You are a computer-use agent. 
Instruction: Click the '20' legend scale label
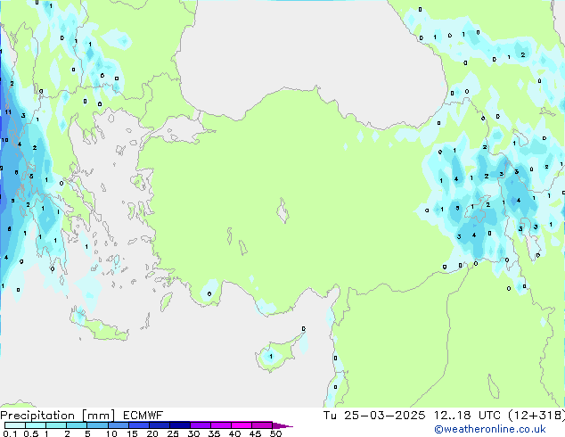152,433
